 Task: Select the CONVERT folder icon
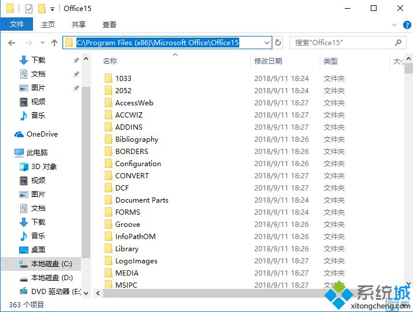[x=108, y=175]
